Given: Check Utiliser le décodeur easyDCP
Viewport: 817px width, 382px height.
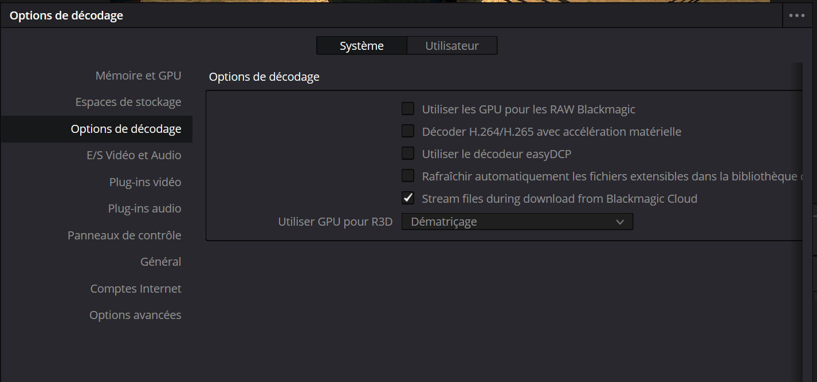Looking at the screenshot, I should (x=408, y=153).
